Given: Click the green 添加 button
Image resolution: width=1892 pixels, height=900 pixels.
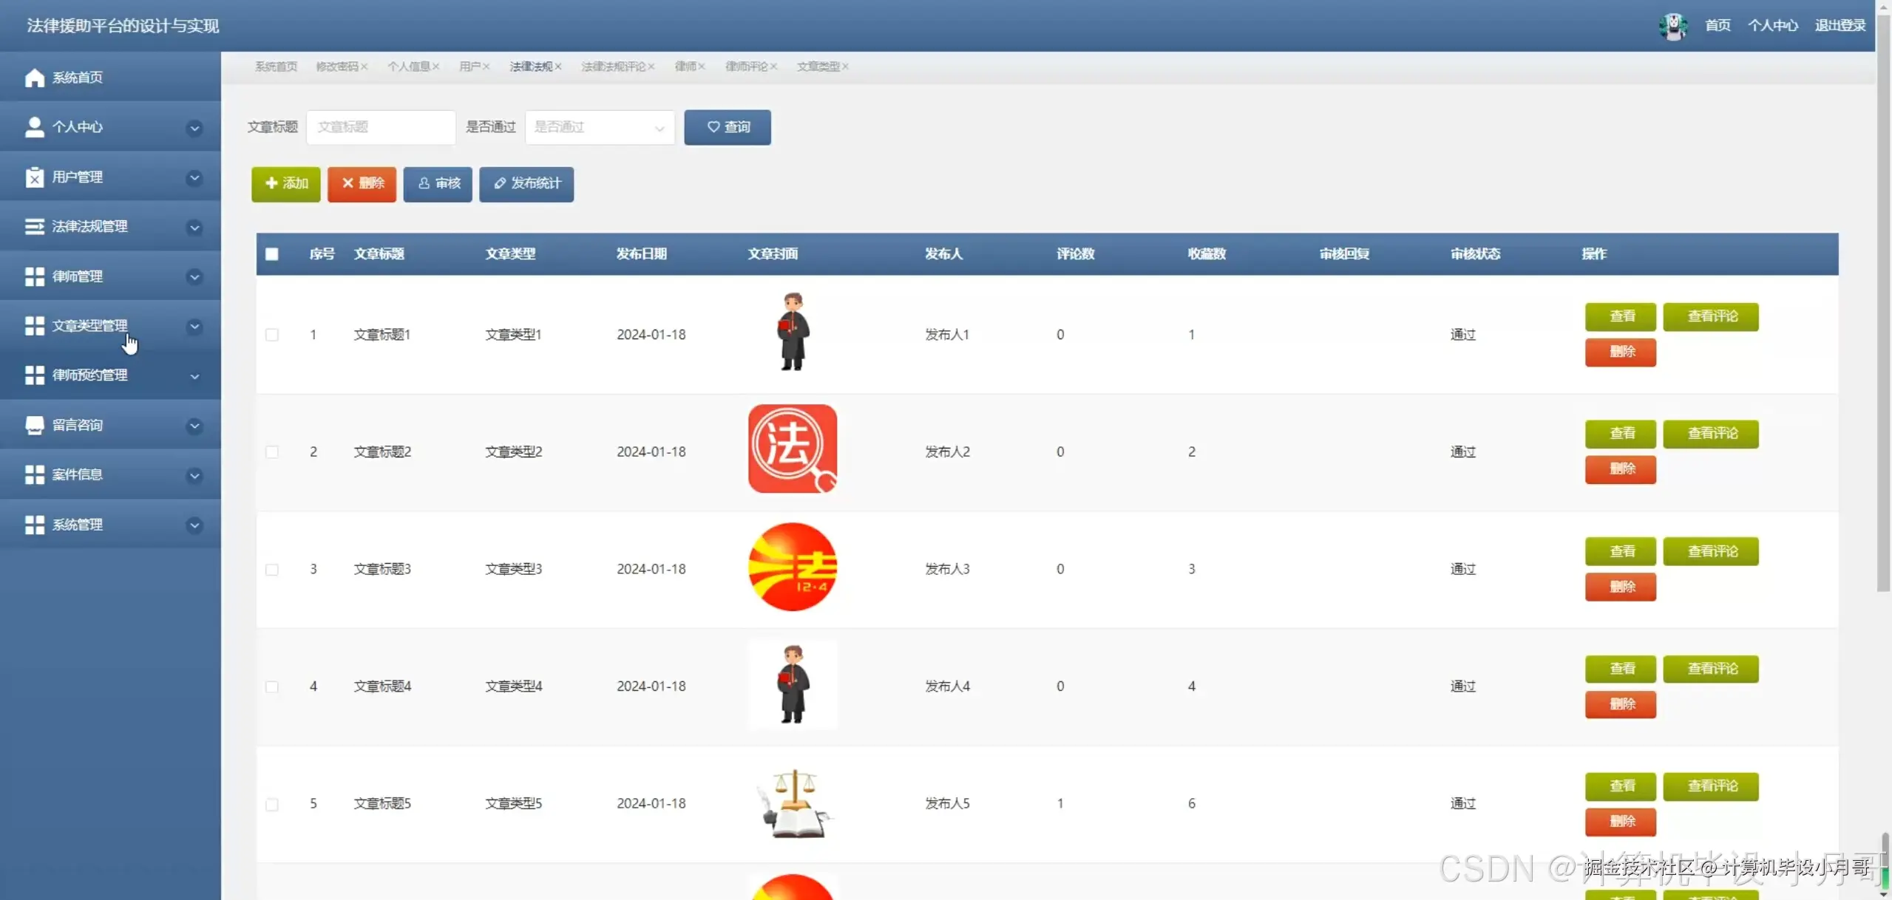Looking at the screenshot, I should [x=285, y=183].
